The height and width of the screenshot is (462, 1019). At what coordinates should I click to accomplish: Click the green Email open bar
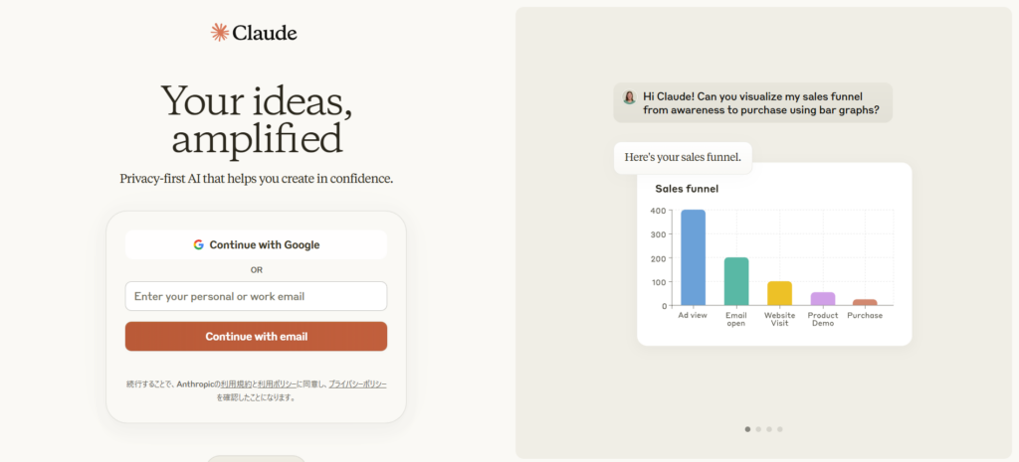(736, 281)
